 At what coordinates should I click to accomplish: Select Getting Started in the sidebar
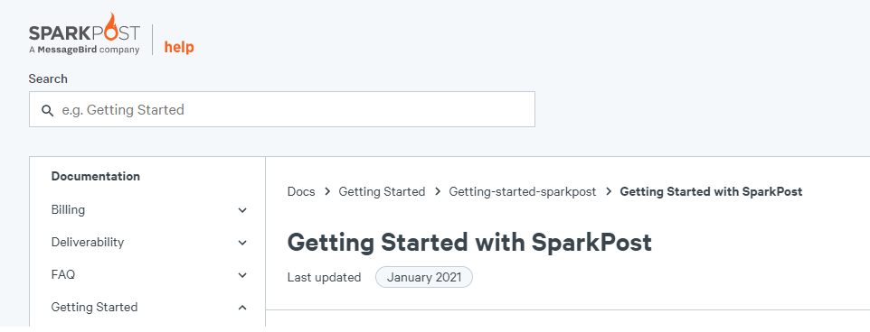click(x=94, y=307)
